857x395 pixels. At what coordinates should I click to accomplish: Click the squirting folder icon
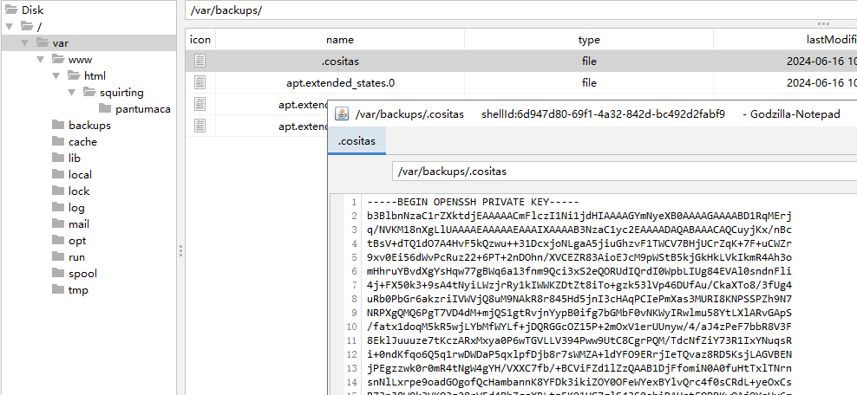coord(90,92)
